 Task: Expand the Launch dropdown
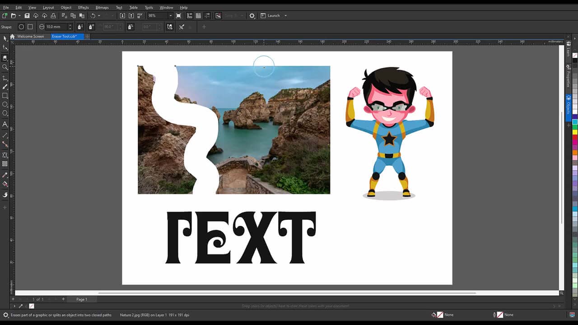[285, 15]
